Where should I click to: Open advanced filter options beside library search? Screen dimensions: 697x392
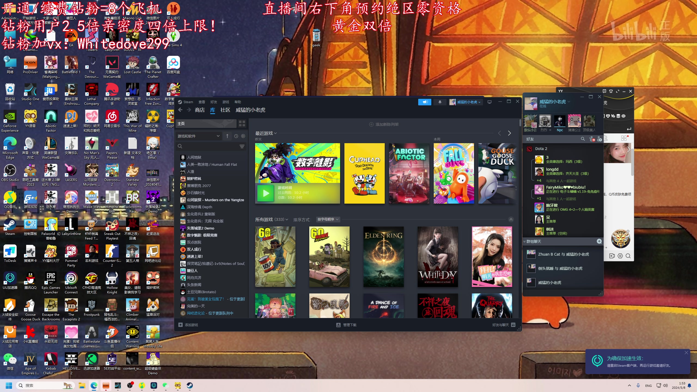pyautogui.click(x=242, y=146)
